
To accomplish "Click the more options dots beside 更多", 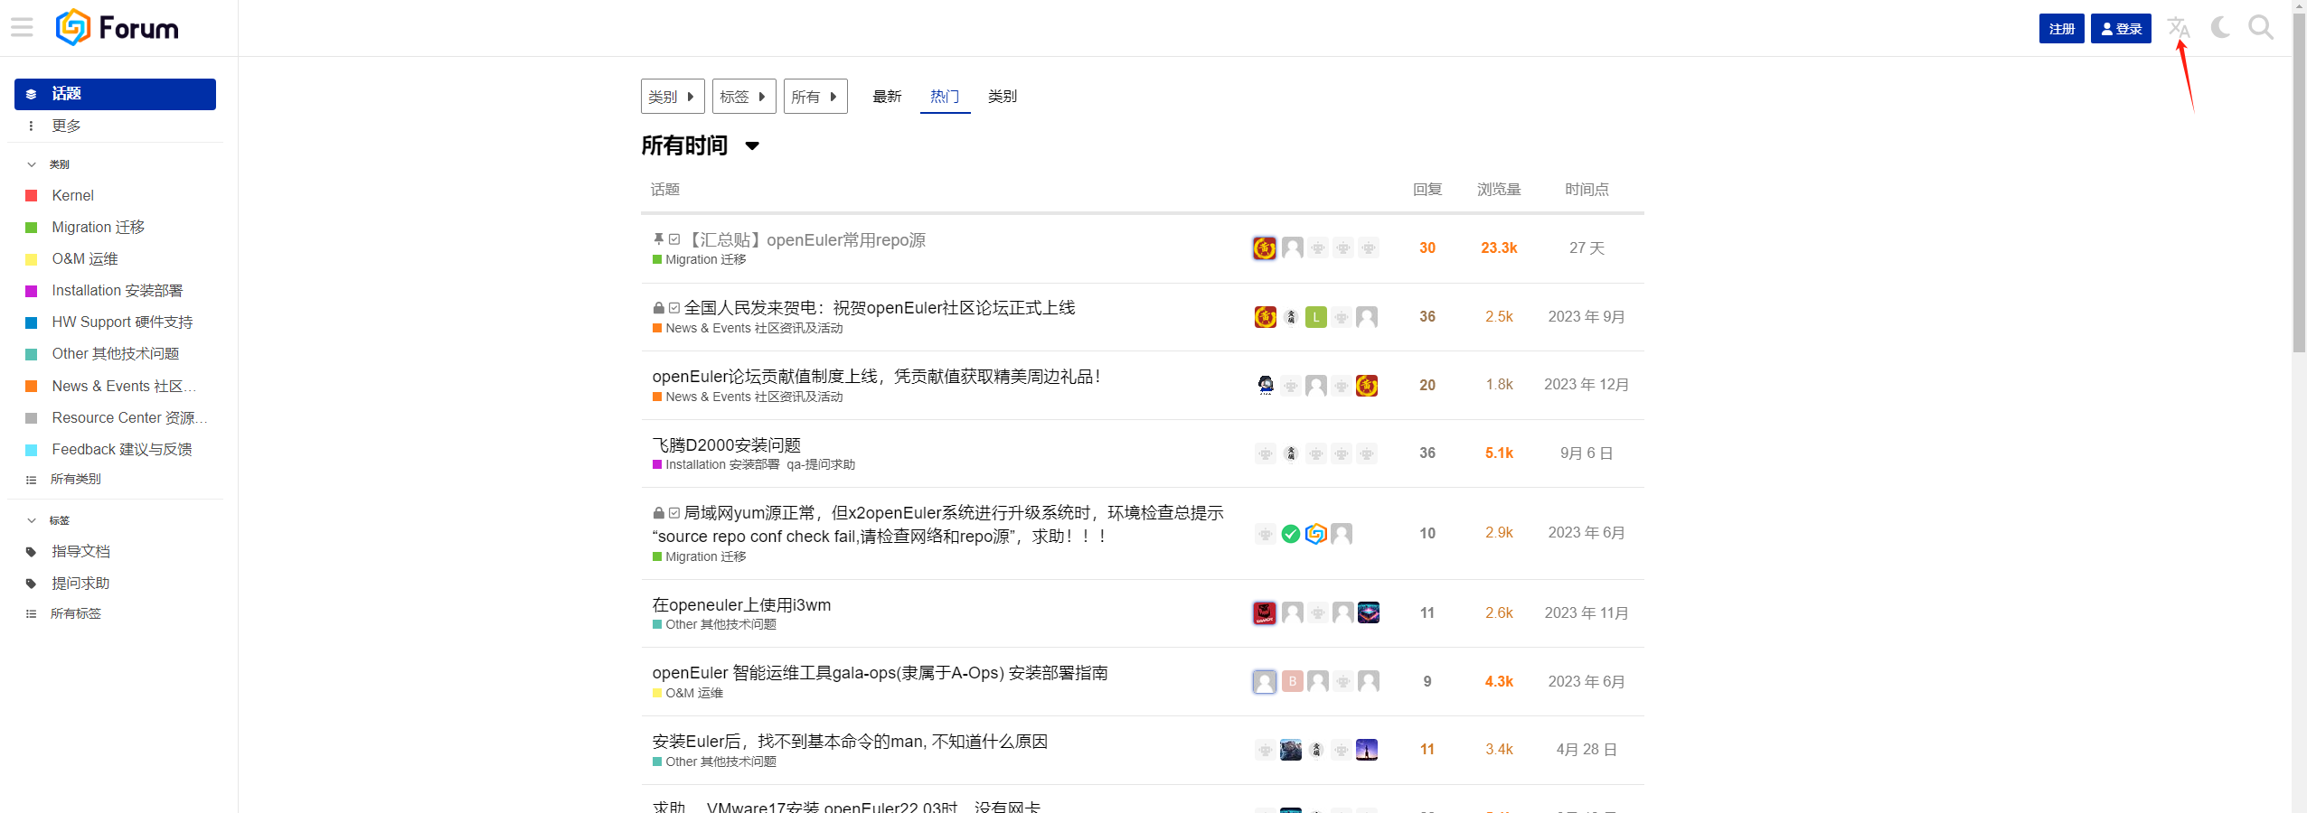I will pyautogui.click(x=32, y=126).
